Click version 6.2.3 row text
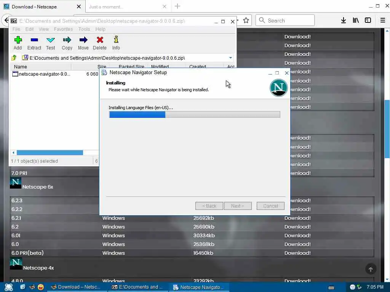The height and width of the screenshot is (292, 390). [17, 200]
